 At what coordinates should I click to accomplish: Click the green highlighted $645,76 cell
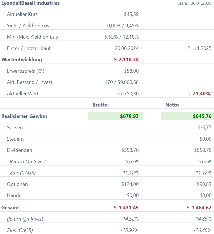[187, 116]
